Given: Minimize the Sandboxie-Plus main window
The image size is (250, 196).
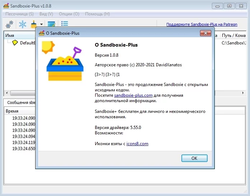Looking at the screenshot, I should click(217, 6).
